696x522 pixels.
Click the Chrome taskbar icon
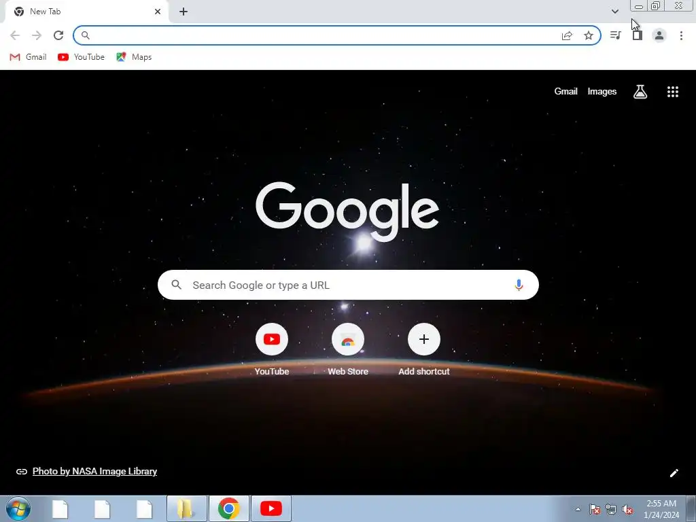pos(228,508)
